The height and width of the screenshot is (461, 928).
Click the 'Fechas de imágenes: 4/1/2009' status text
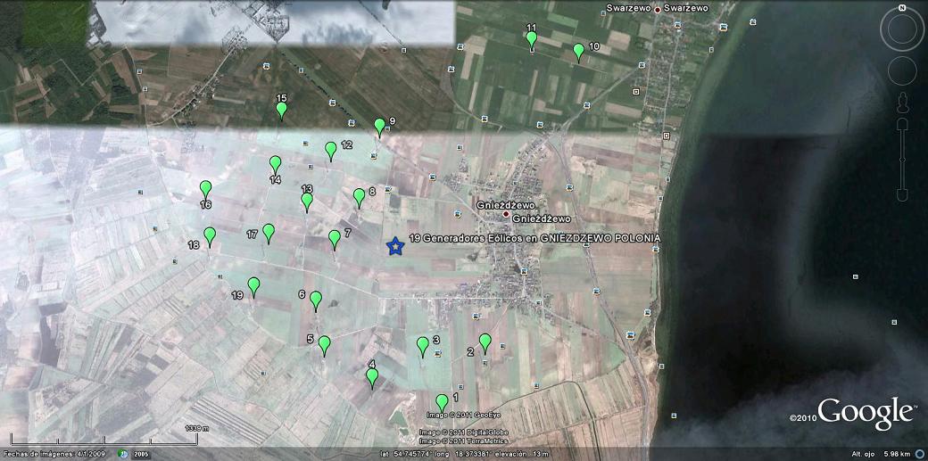point(55,454)
